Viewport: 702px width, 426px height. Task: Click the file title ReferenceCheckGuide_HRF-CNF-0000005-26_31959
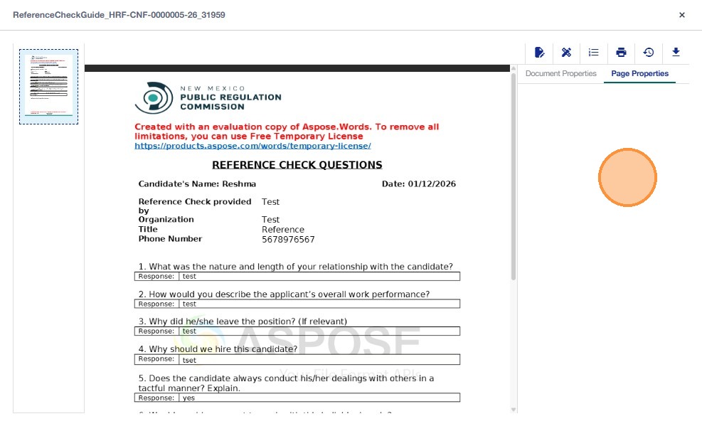(x=119, y=15)
